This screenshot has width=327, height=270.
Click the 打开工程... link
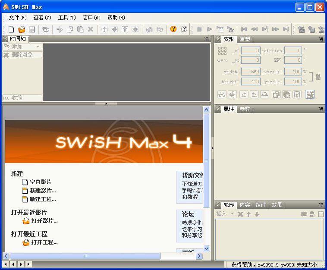(44, 242)
